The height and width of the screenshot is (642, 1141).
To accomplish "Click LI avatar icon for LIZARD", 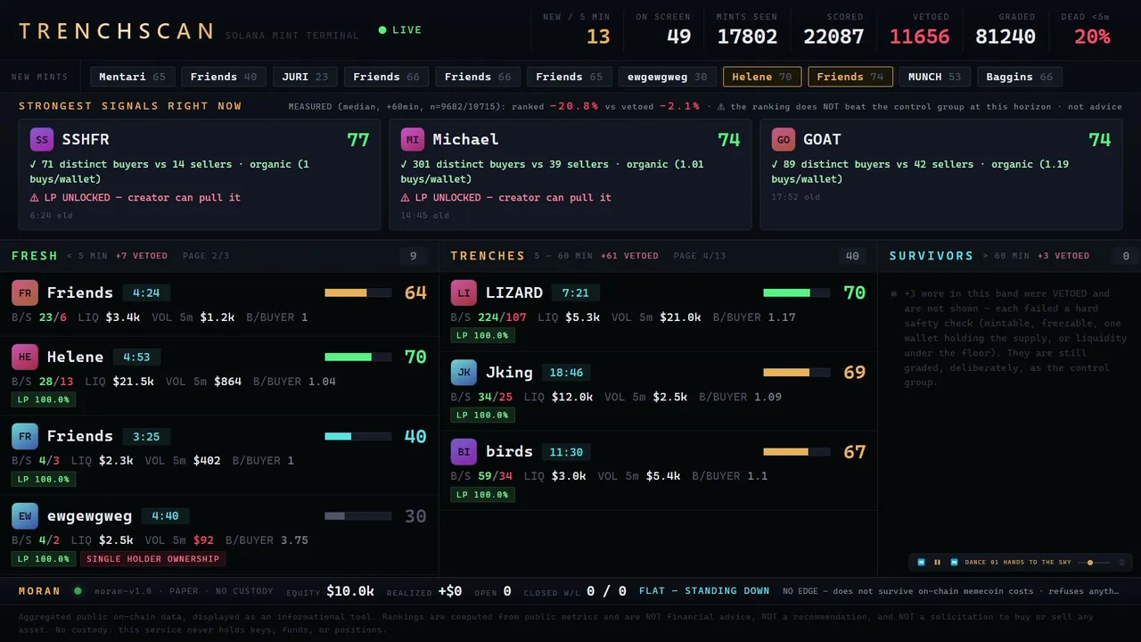I will 464,292.
